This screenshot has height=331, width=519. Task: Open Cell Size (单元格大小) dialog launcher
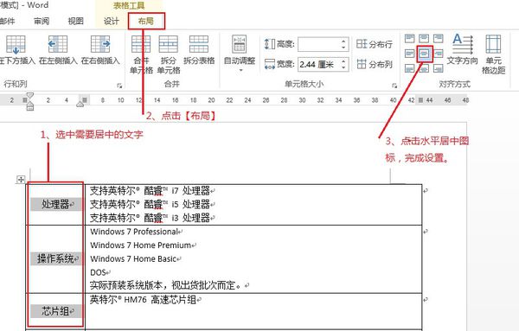[394, 86]
